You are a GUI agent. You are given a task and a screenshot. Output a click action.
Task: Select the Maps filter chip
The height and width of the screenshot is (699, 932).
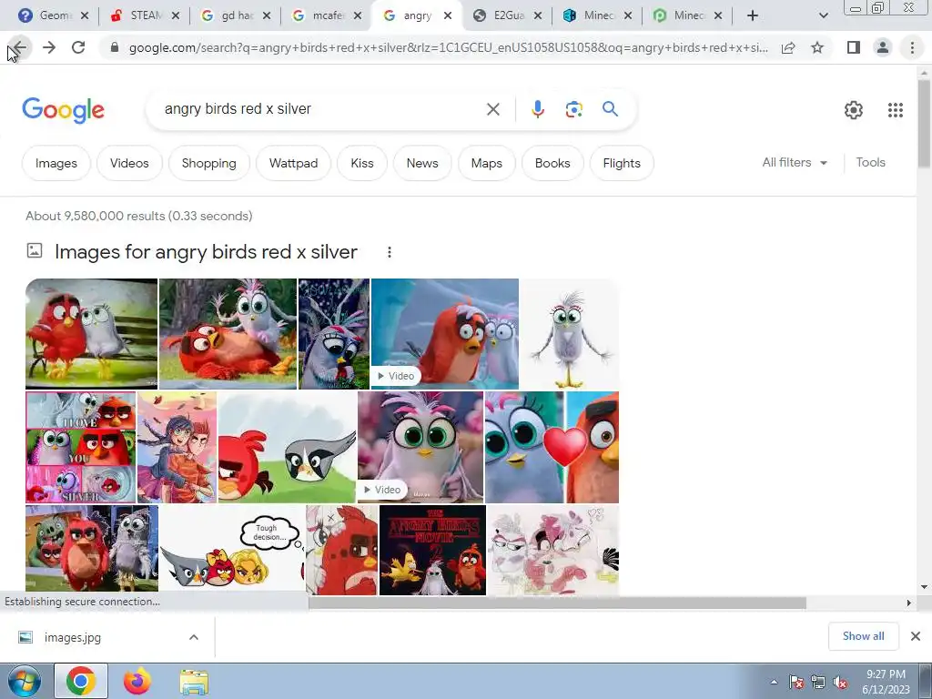pyautogui.click(x=486, y=163)
